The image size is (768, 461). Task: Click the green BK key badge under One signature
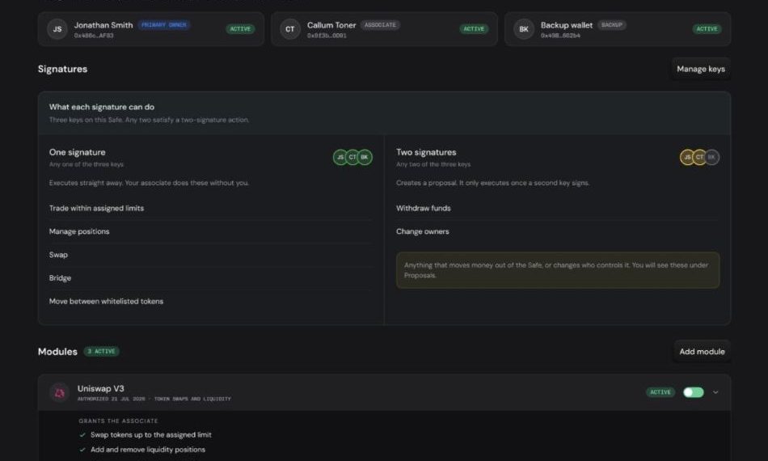point(365,157)
